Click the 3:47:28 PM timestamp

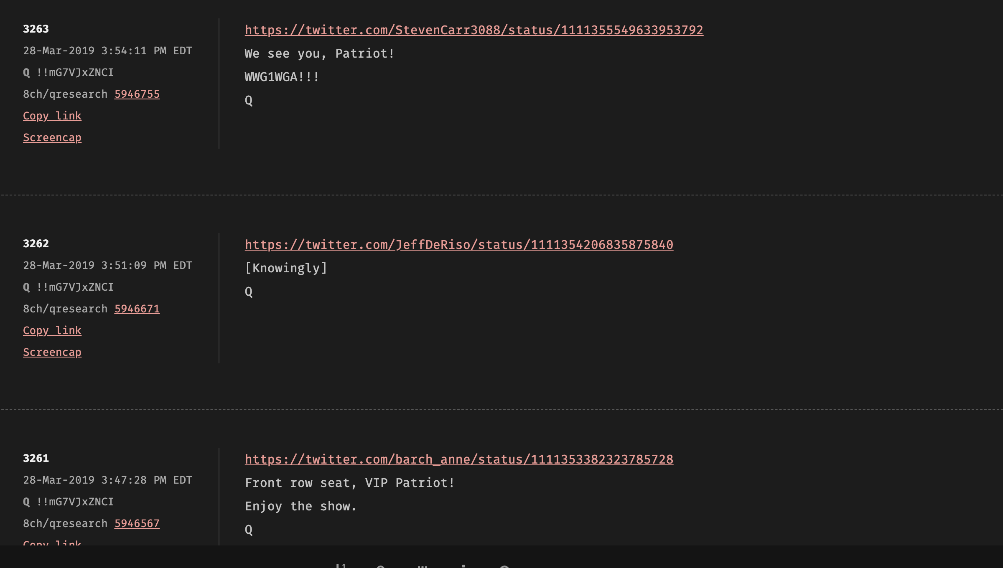[x=108, y=480]
